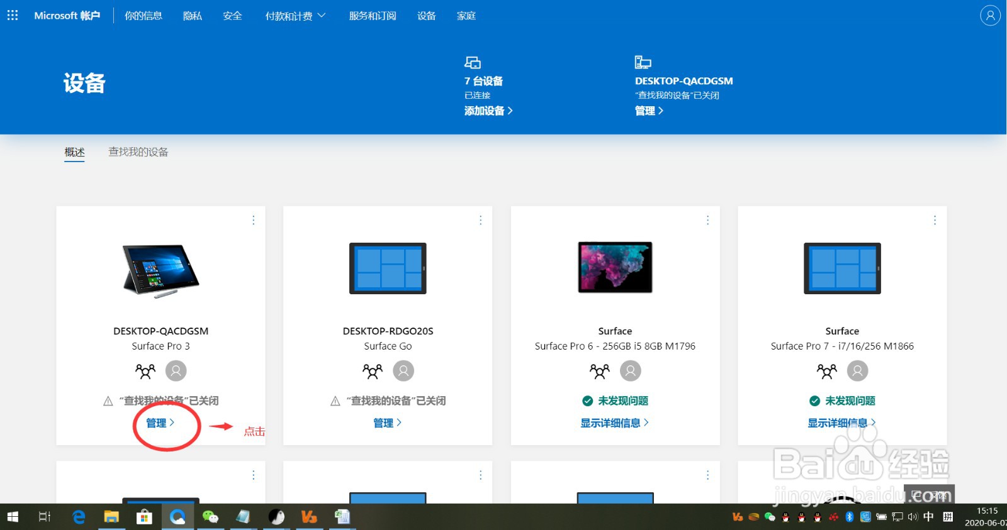Open more options on DESKTOP-QACDGSM card
Image resolution: width=1007 pixels, height=530 pixels.
point(254,220)
